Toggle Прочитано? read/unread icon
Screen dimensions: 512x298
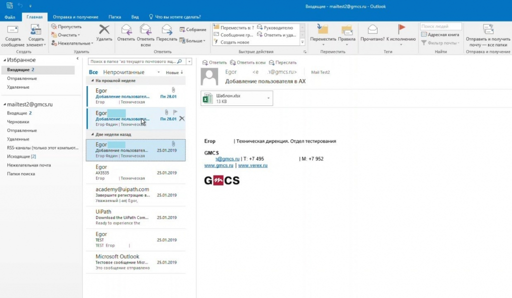click(372, 29)
